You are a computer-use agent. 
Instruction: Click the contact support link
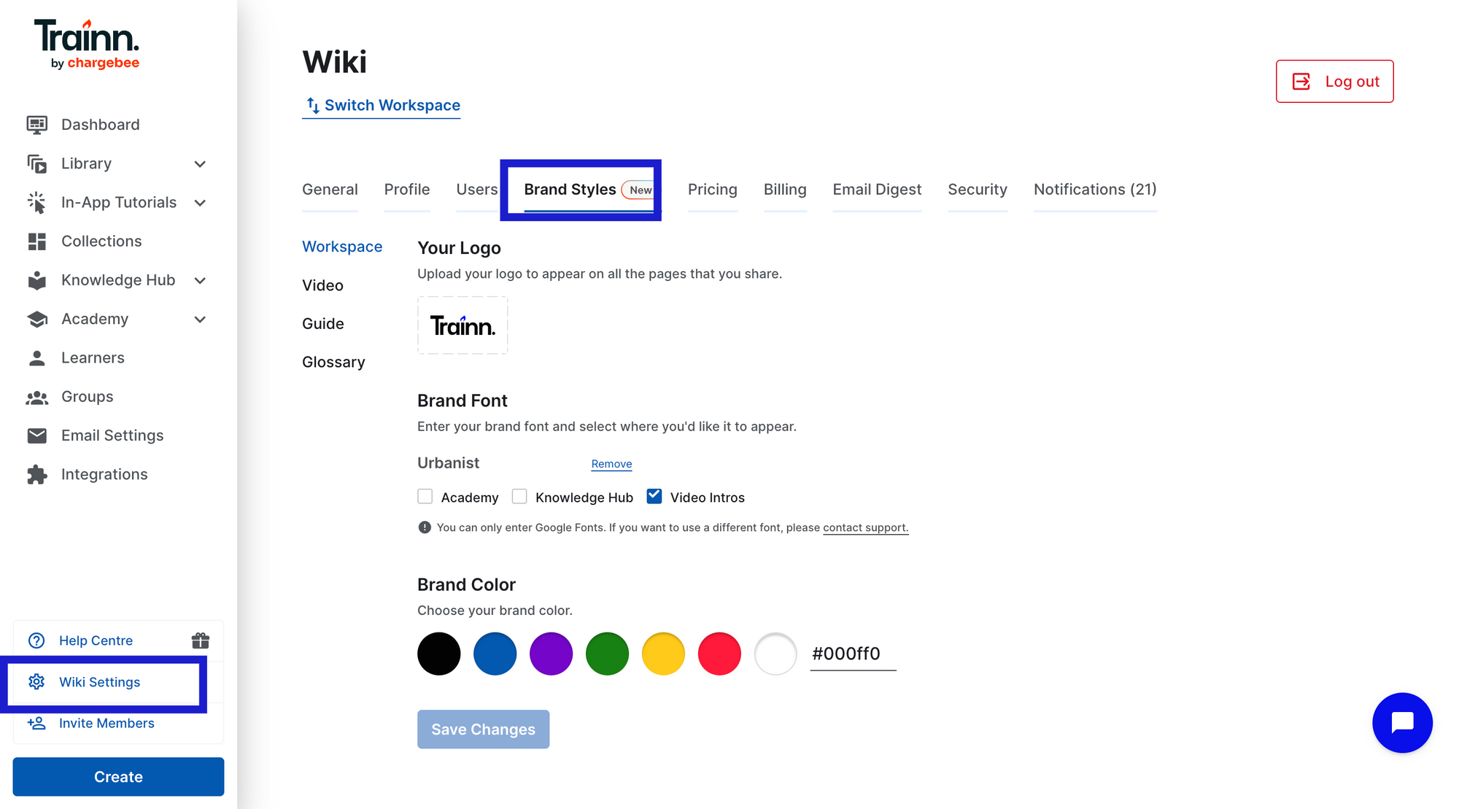point(865,527)
